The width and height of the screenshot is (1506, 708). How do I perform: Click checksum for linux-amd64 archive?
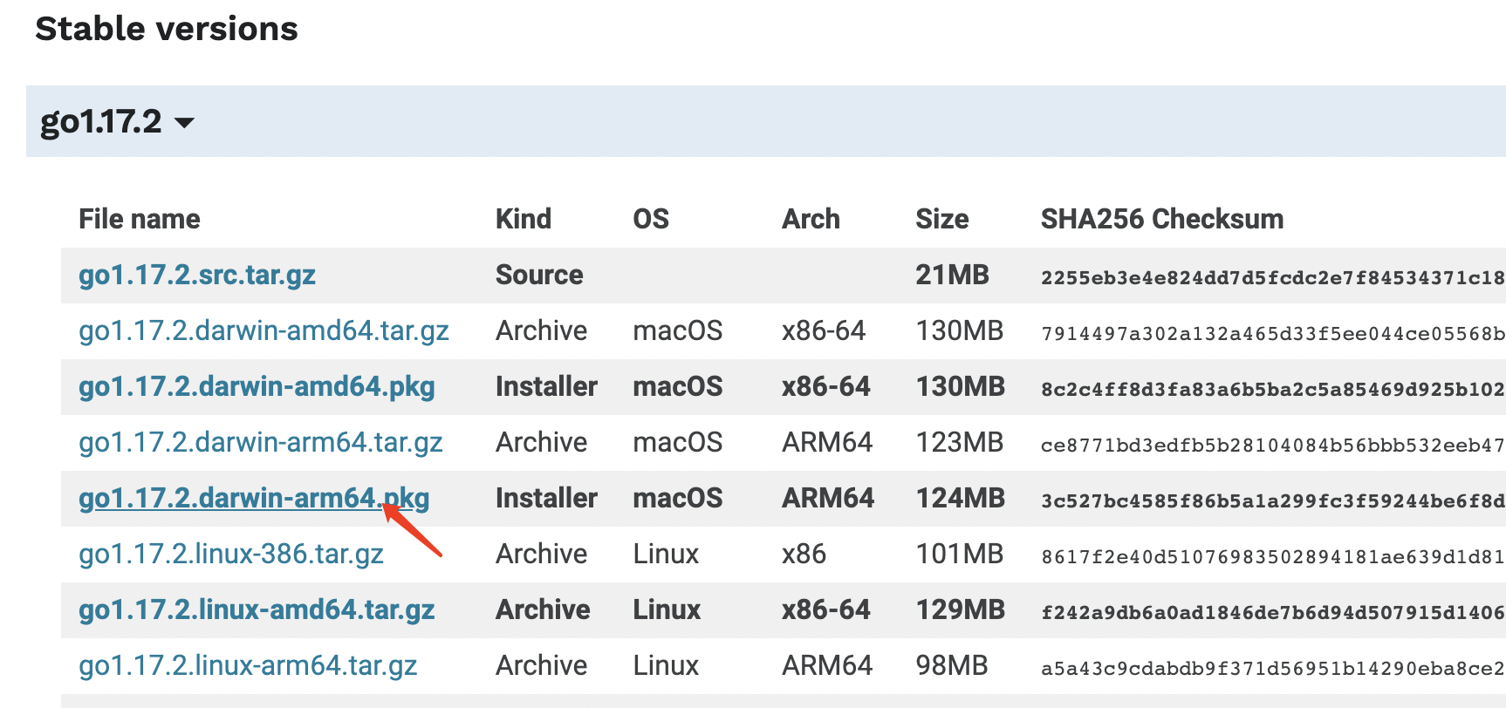(1272, 613)
